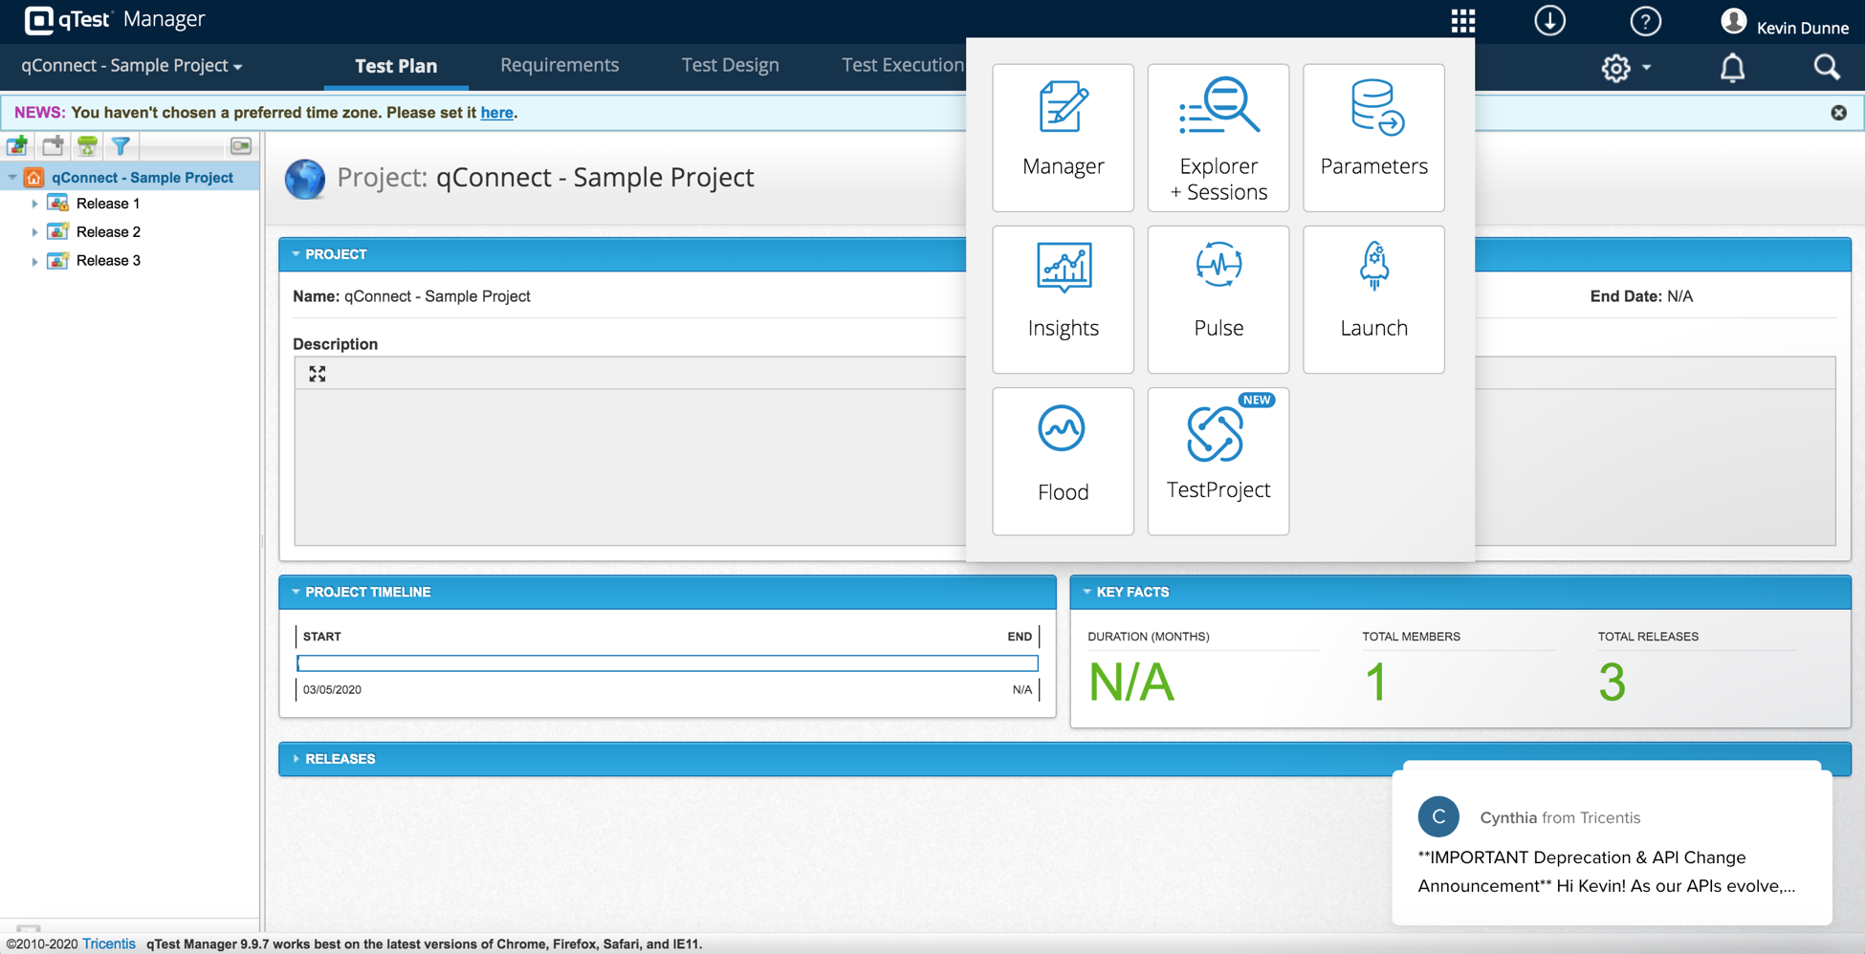Open the dropdown arrow beside settings gear

(1646, 68)
